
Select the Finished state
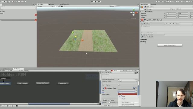pos(63,84)
